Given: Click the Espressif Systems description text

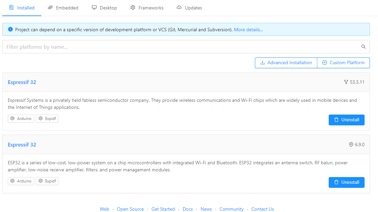Looking at the screenshot, I should (182, 104).
